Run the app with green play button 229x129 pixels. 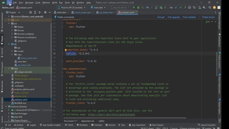pyautogui.click(x=133, y=8)
